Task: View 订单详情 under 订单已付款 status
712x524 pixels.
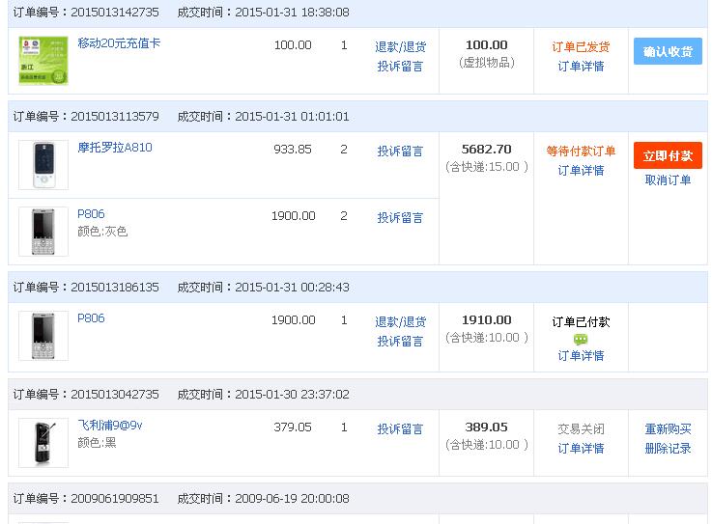Action: pyautogui.click(x=581, y=356)
